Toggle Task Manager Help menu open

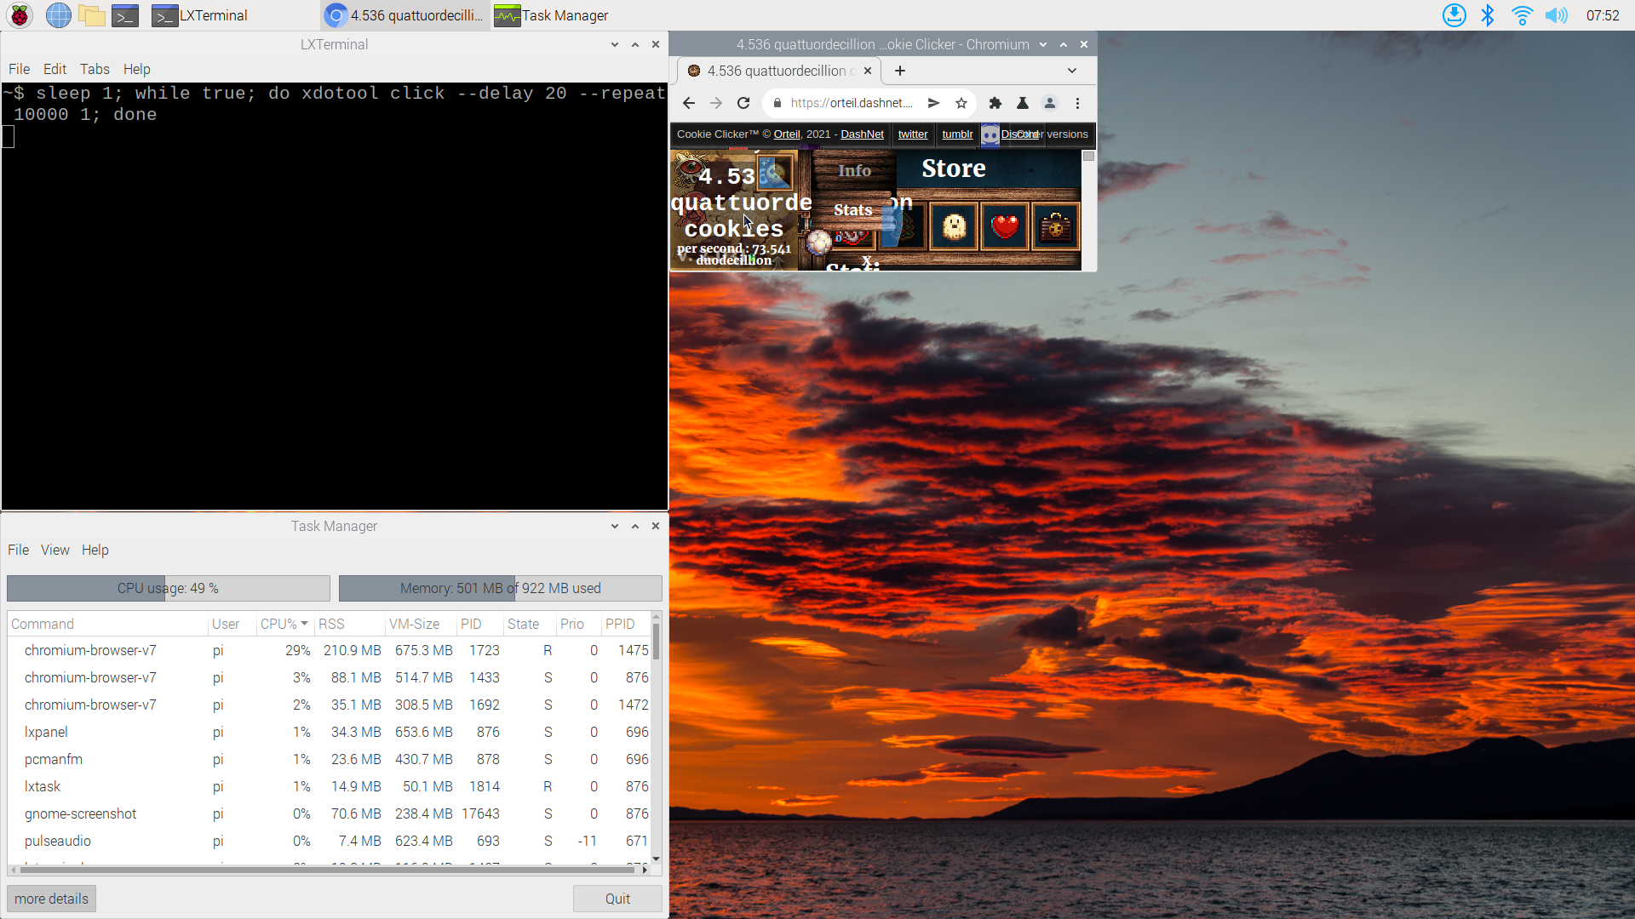[x=95, y=550]
